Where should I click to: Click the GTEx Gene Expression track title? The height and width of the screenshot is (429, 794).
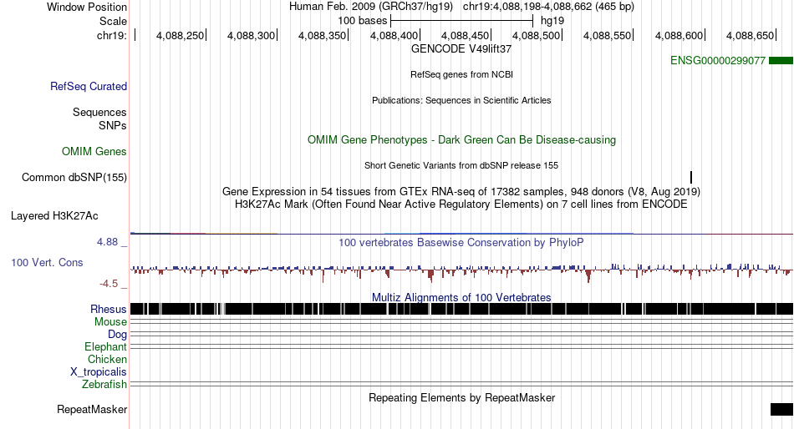[x=461, y=192]
